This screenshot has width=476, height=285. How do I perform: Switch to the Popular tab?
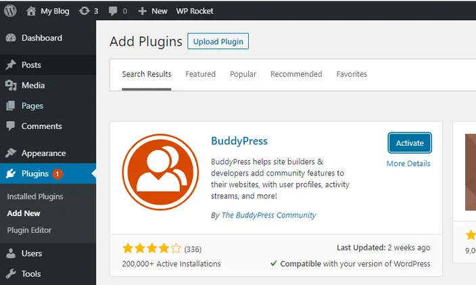[243, 74]
